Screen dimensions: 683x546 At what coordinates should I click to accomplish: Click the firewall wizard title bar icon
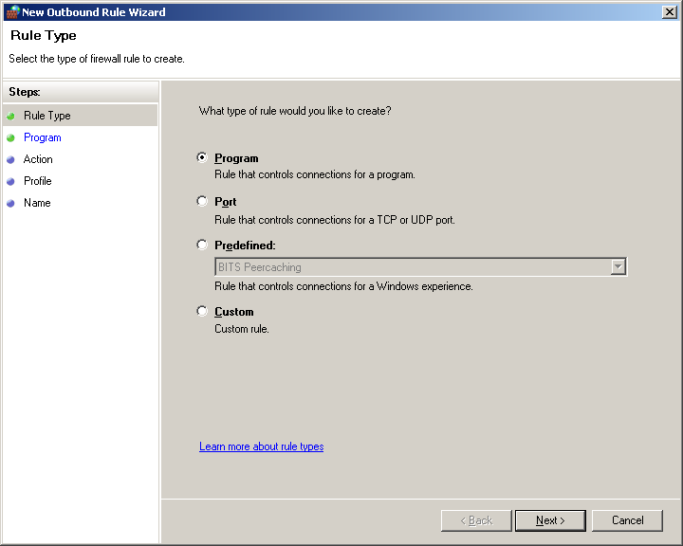(12, 11)
